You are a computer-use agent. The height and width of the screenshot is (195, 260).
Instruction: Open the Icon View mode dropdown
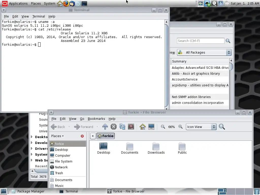tap(201, 127)
